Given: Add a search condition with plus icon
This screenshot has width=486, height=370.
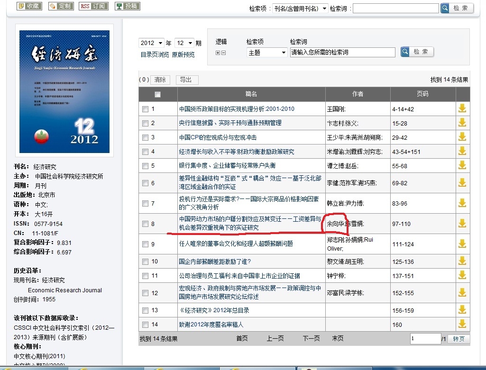Looking at the screenshot, I should 218,53.
